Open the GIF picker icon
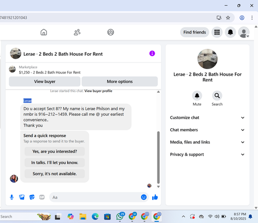Viewport: 258px width, 223px height. coord(42,197)
